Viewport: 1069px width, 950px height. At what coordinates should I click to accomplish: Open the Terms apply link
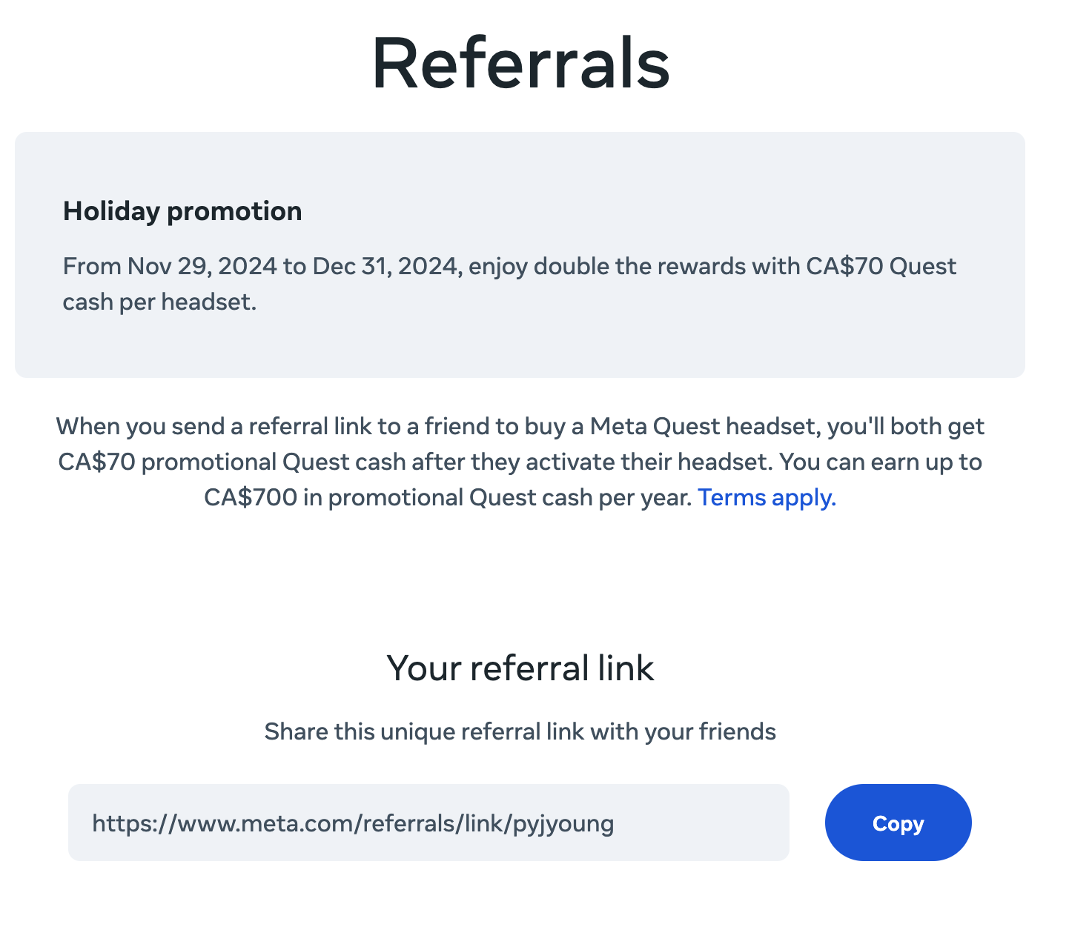click(767, 497)
